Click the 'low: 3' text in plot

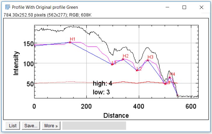point(101,92)
